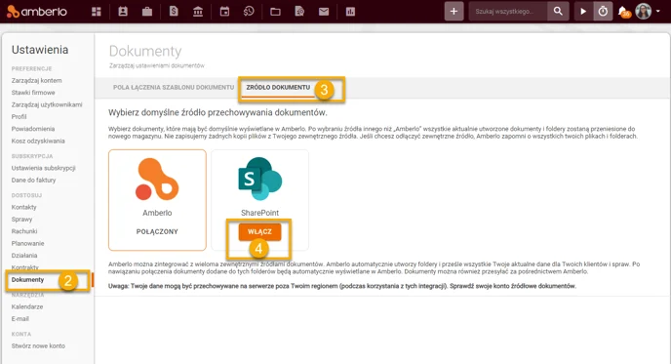This screenshot has height=364, width=671.
Task: Open the notifications bell
Action: (x=624, y=12)
